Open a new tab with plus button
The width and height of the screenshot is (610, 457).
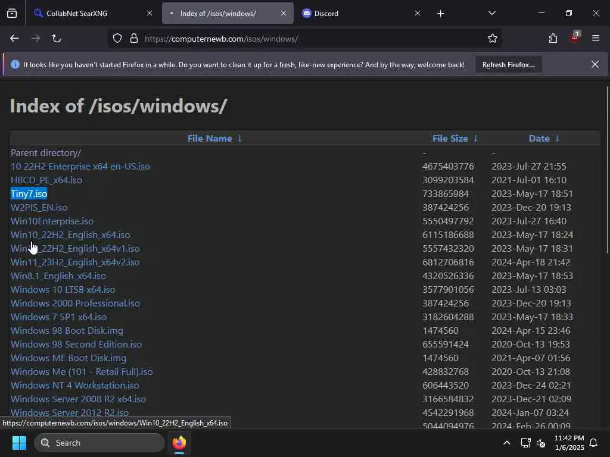440,14
